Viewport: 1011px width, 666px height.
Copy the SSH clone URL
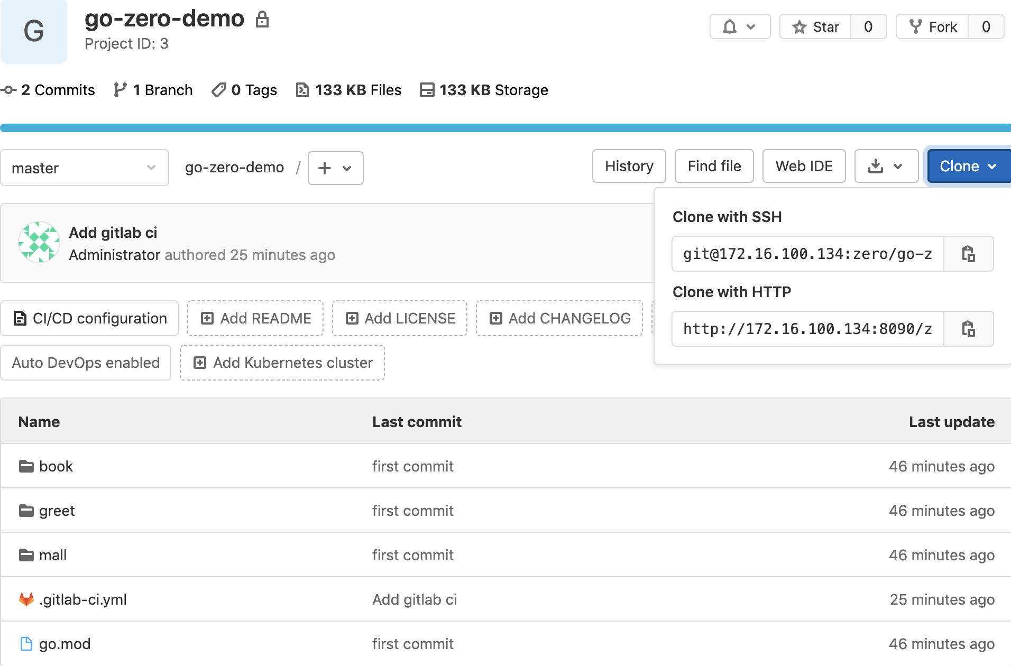[968, 254]
